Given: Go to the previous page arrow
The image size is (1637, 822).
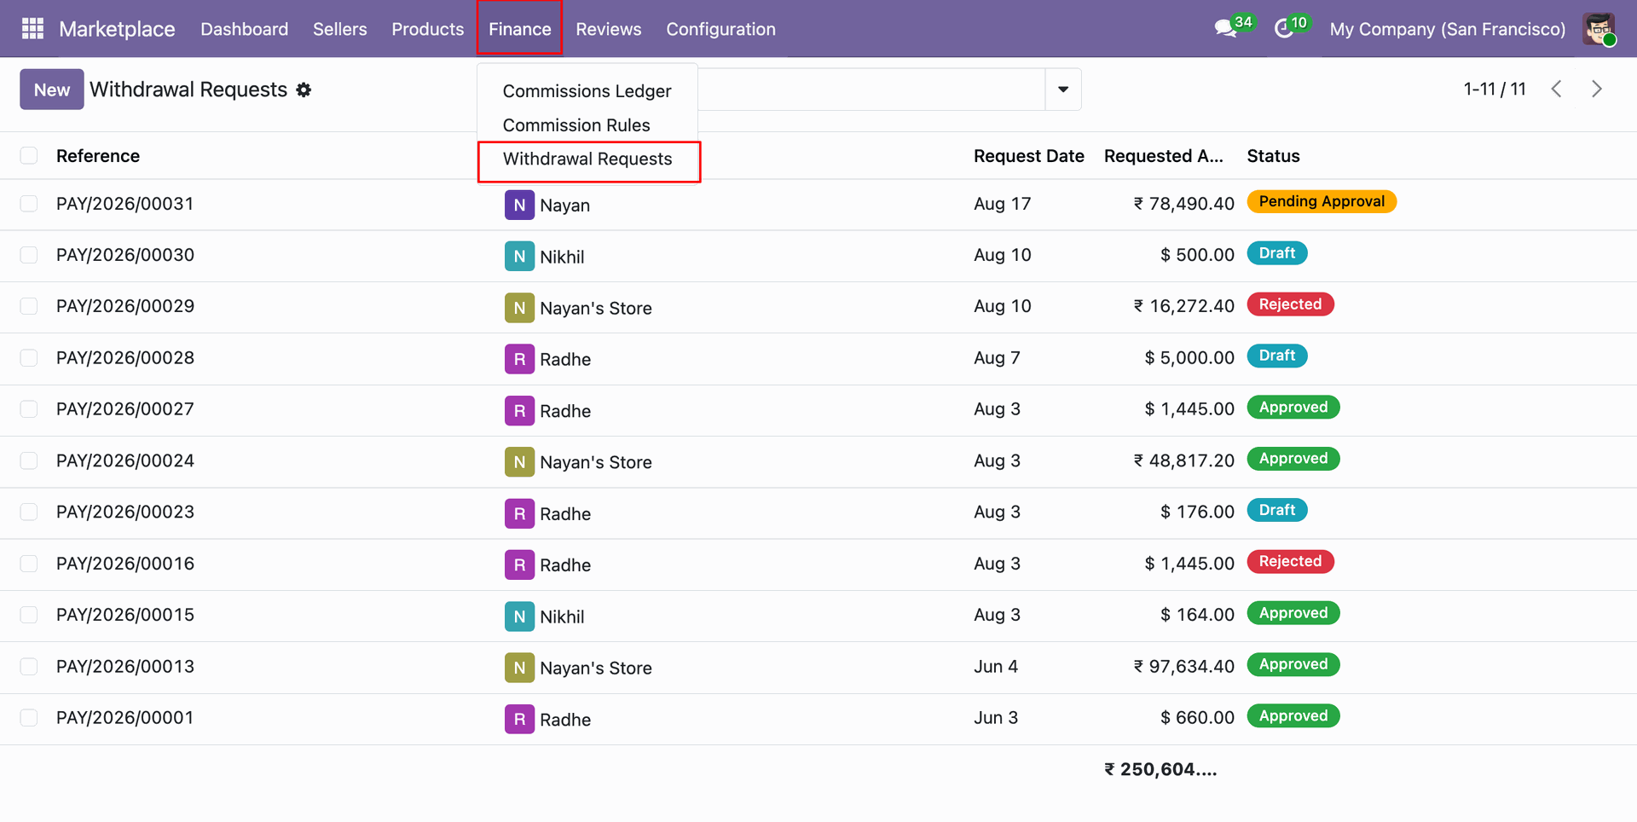Looking at the screenshot, I should coord(1556,89).
